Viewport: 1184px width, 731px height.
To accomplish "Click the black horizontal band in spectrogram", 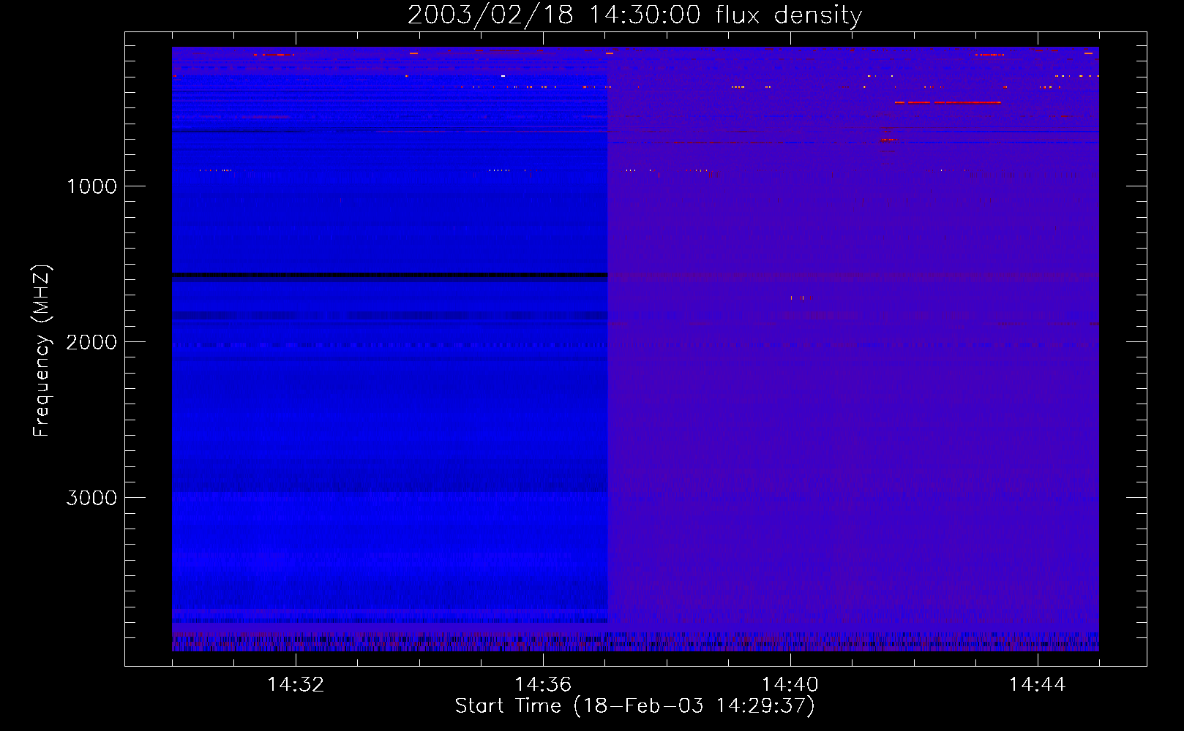I will tap(389, 275).
